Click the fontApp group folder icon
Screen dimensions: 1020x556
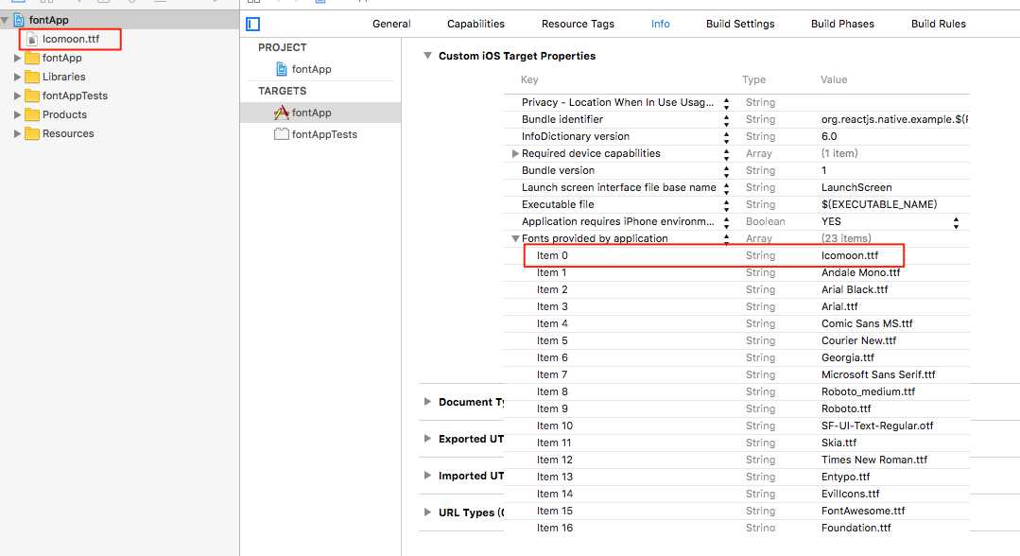[32, 58]
